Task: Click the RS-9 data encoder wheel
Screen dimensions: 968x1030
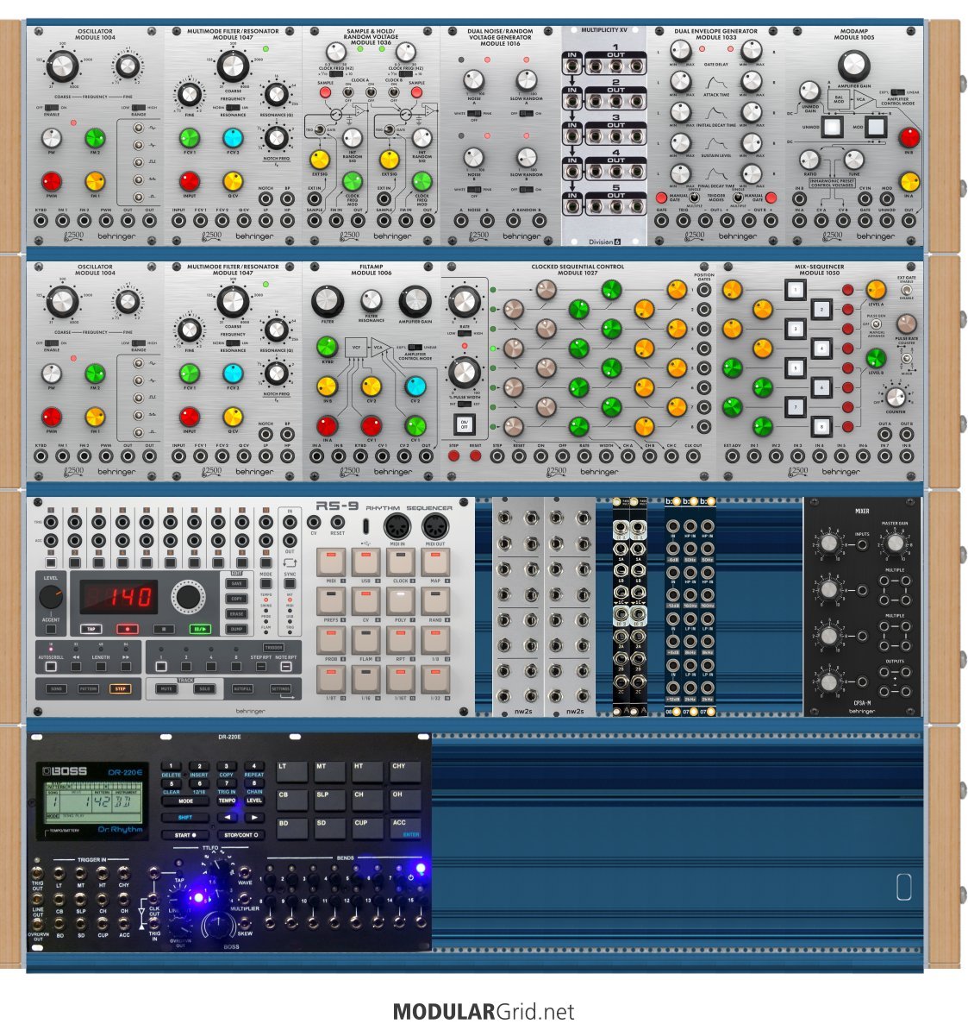Action: (x=188, y=596)
